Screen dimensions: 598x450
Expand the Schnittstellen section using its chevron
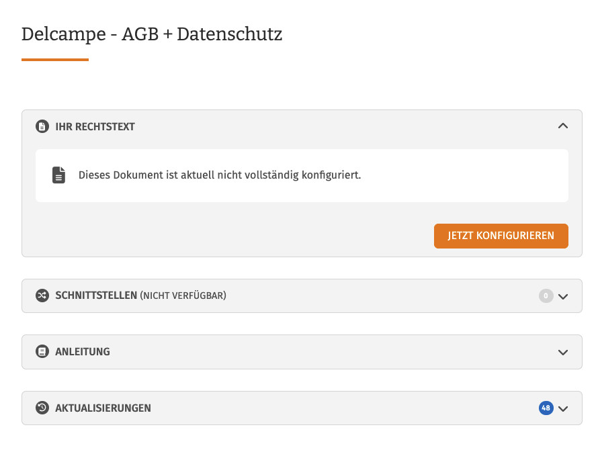(x=563, y=296)
